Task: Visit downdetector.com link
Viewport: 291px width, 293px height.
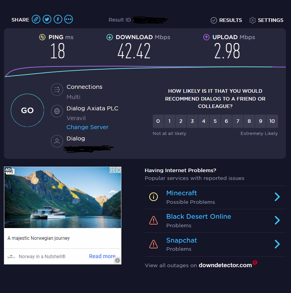Action: (225, 265)
